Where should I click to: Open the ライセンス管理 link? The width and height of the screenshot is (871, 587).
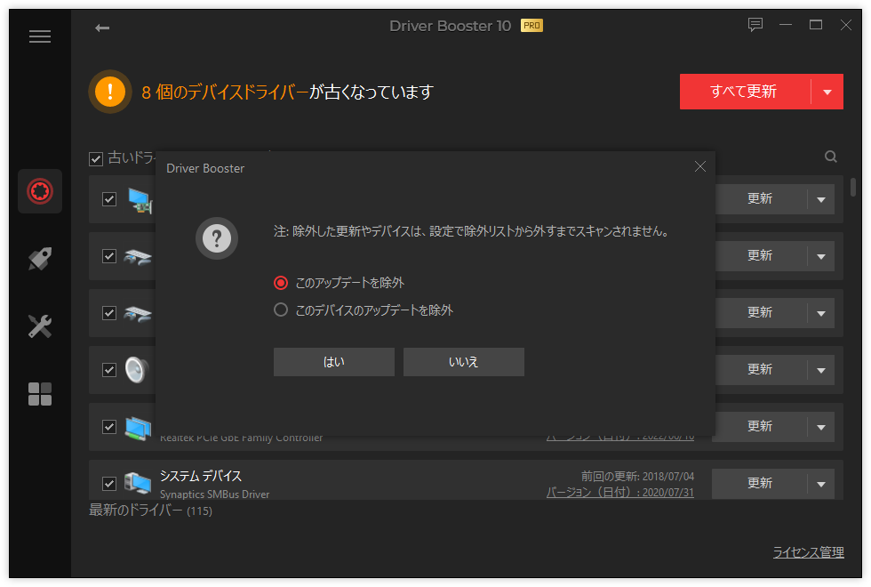pos(808,552)
